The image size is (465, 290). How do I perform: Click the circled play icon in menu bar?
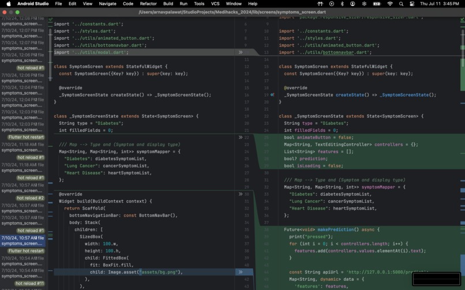(x=332, y=3)
